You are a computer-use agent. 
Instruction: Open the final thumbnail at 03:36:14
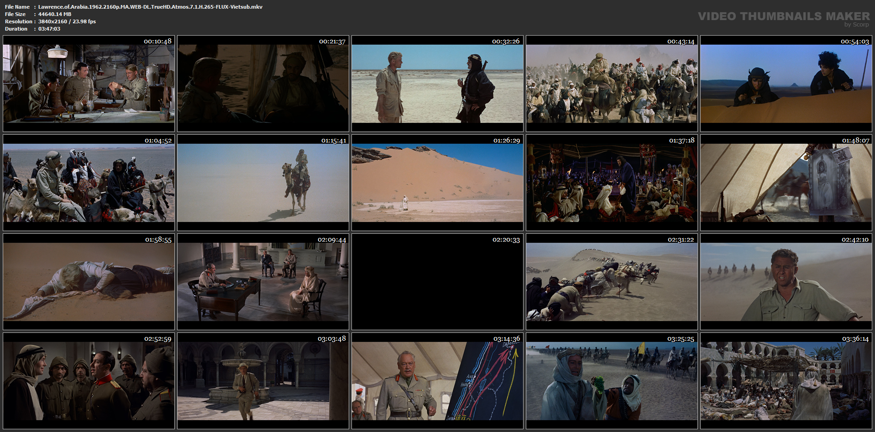[786, 381]
